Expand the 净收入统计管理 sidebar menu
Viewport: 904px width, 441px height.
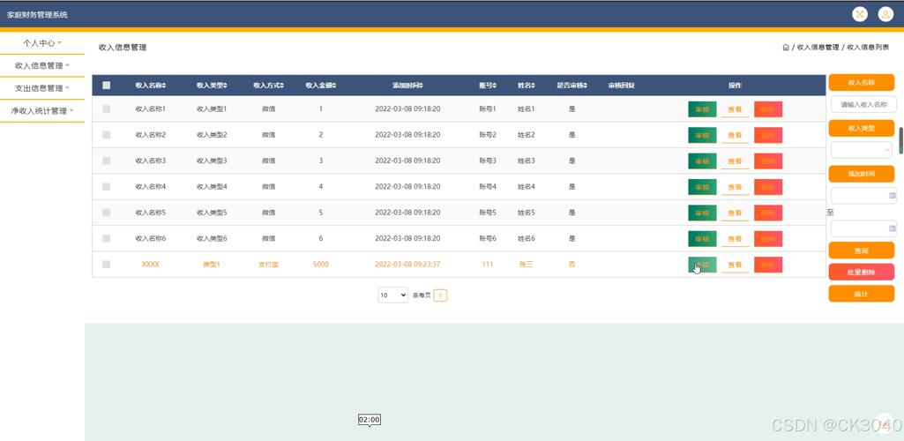click(42, 110)
